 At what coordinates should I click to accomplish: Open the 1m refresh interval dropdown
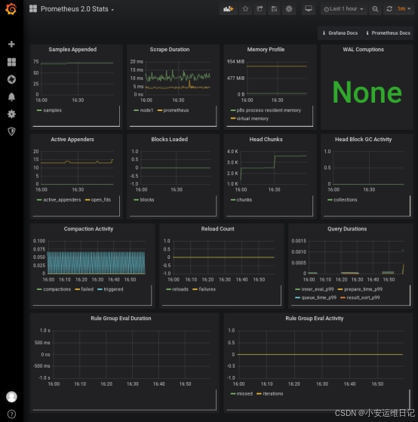404,9
